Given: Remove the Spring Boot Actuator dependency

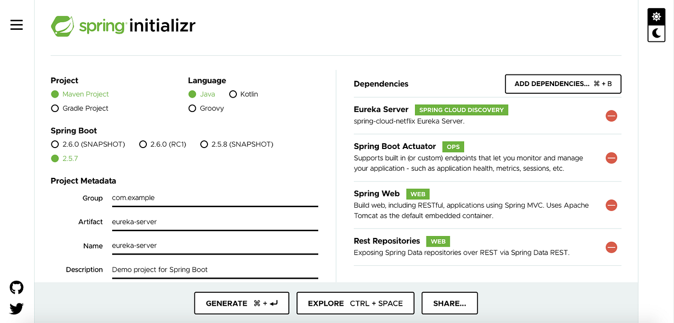Looking at the screenshot, I should (611, 158).
